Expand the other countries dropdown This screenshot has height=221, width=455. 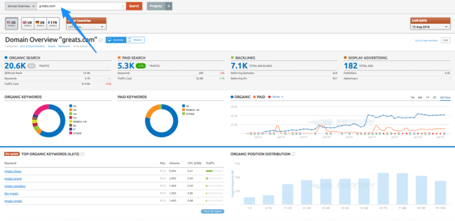86,27
